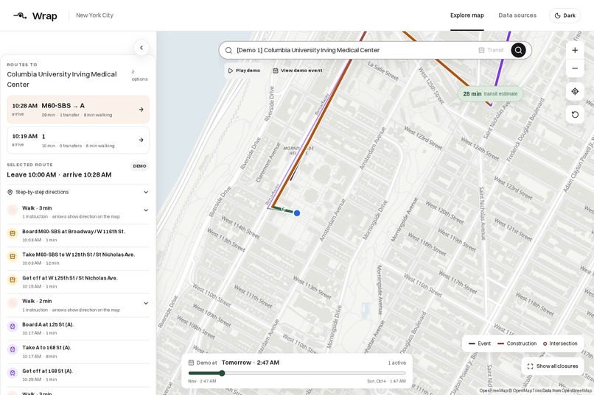Viewport: 594px width, 395px height.
Task: Click the location pin icon by Step-by-step directions
Action: tap(10, 192)
